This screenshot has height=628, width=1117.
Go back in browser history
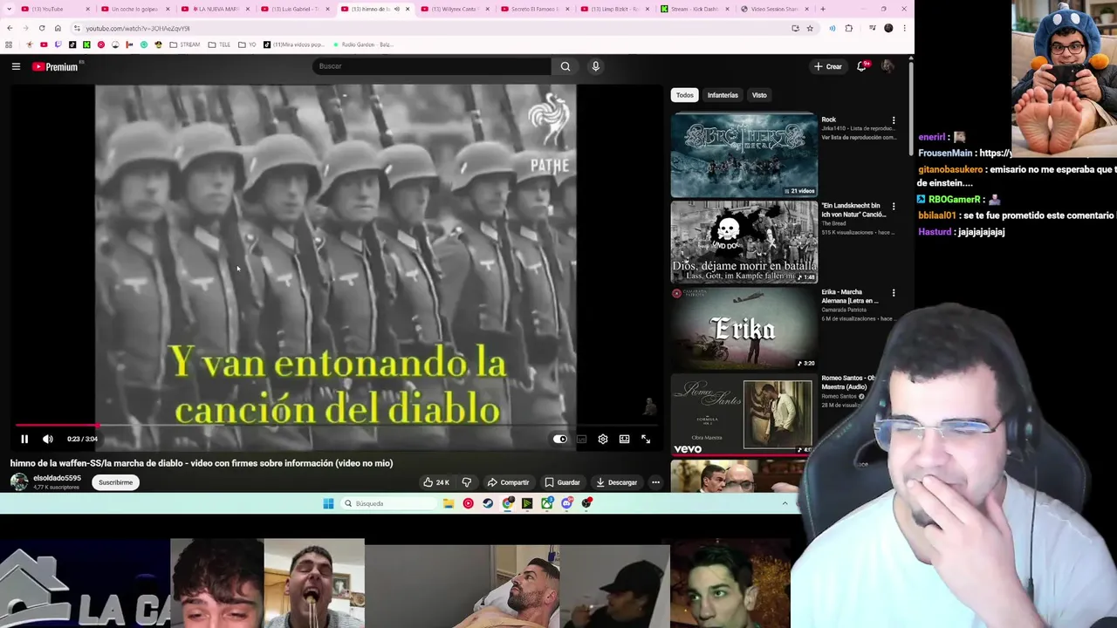click(x=10, y=28)
